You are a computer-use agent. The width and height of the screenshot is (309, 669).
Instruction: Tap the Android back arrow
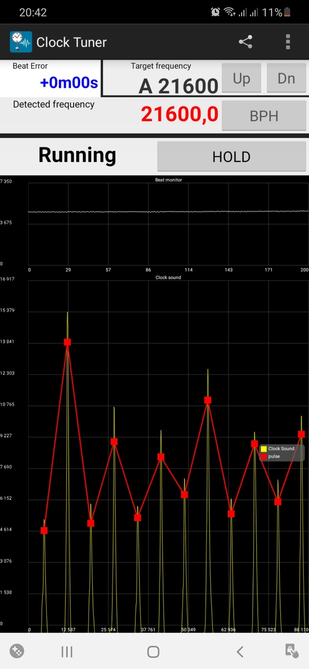coord(240,651)
